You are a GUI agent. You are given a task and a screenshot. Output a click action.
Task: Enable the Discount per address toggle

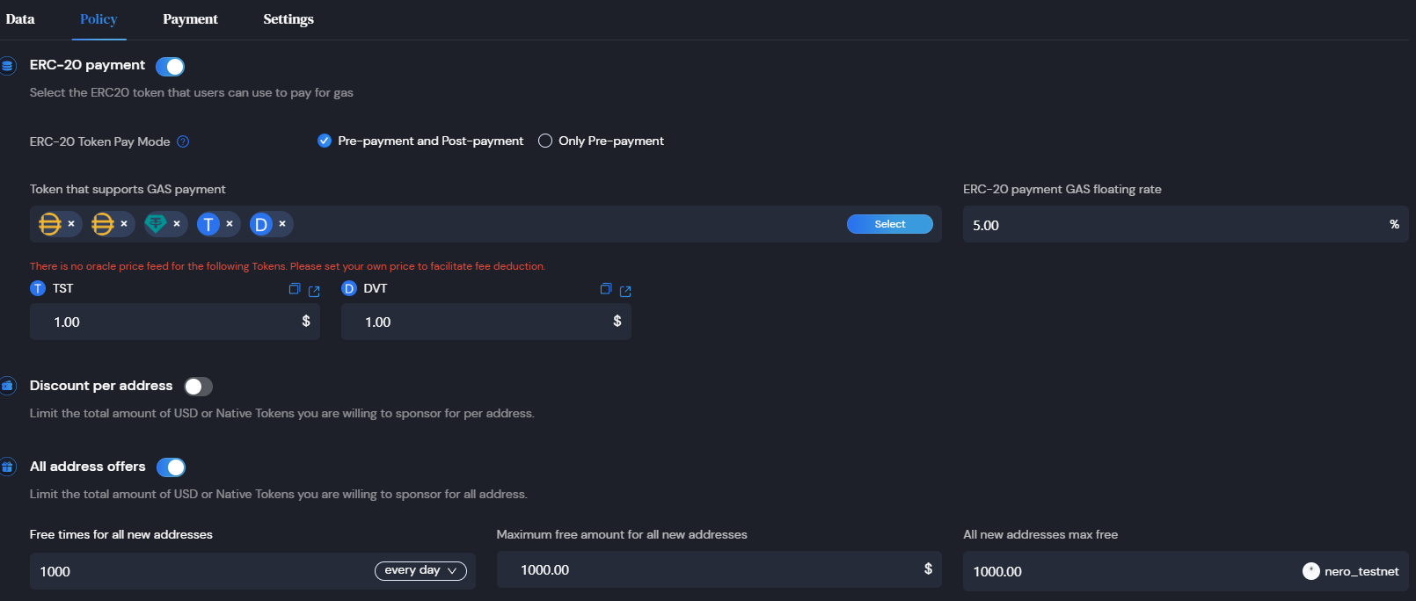(x=198, y=387)
